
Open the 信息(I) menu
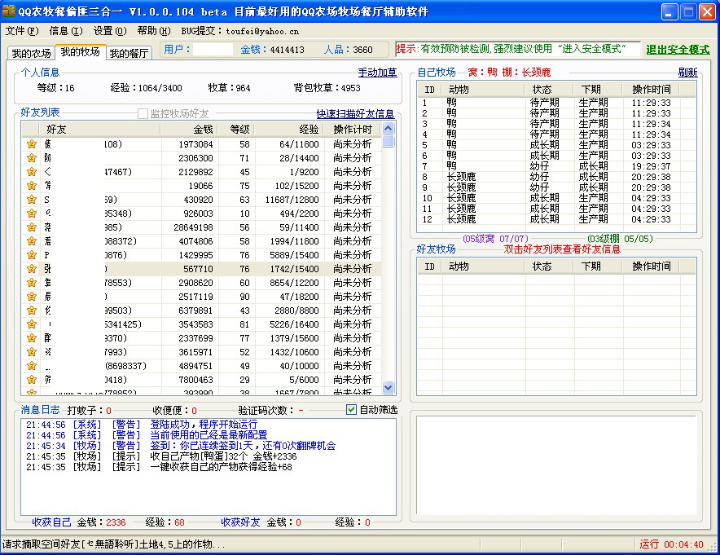click(x=66, y=31)
